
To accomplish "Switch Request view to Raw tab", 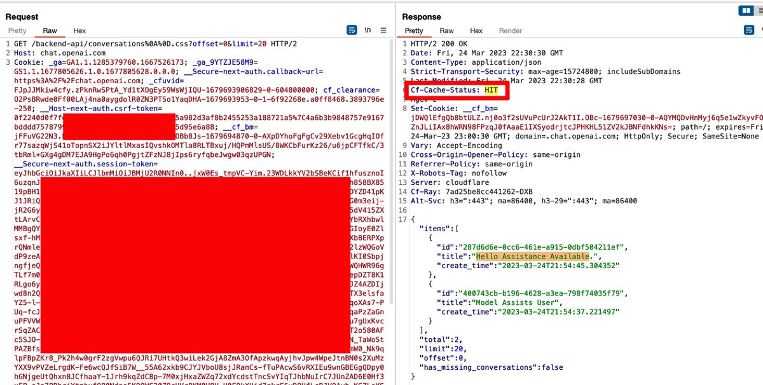I will [50, 30].
